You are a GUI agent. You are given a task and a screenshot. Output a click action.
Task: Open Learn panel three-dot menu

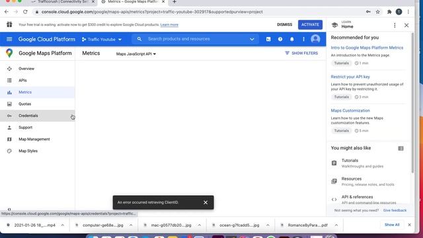coord(395,25)
